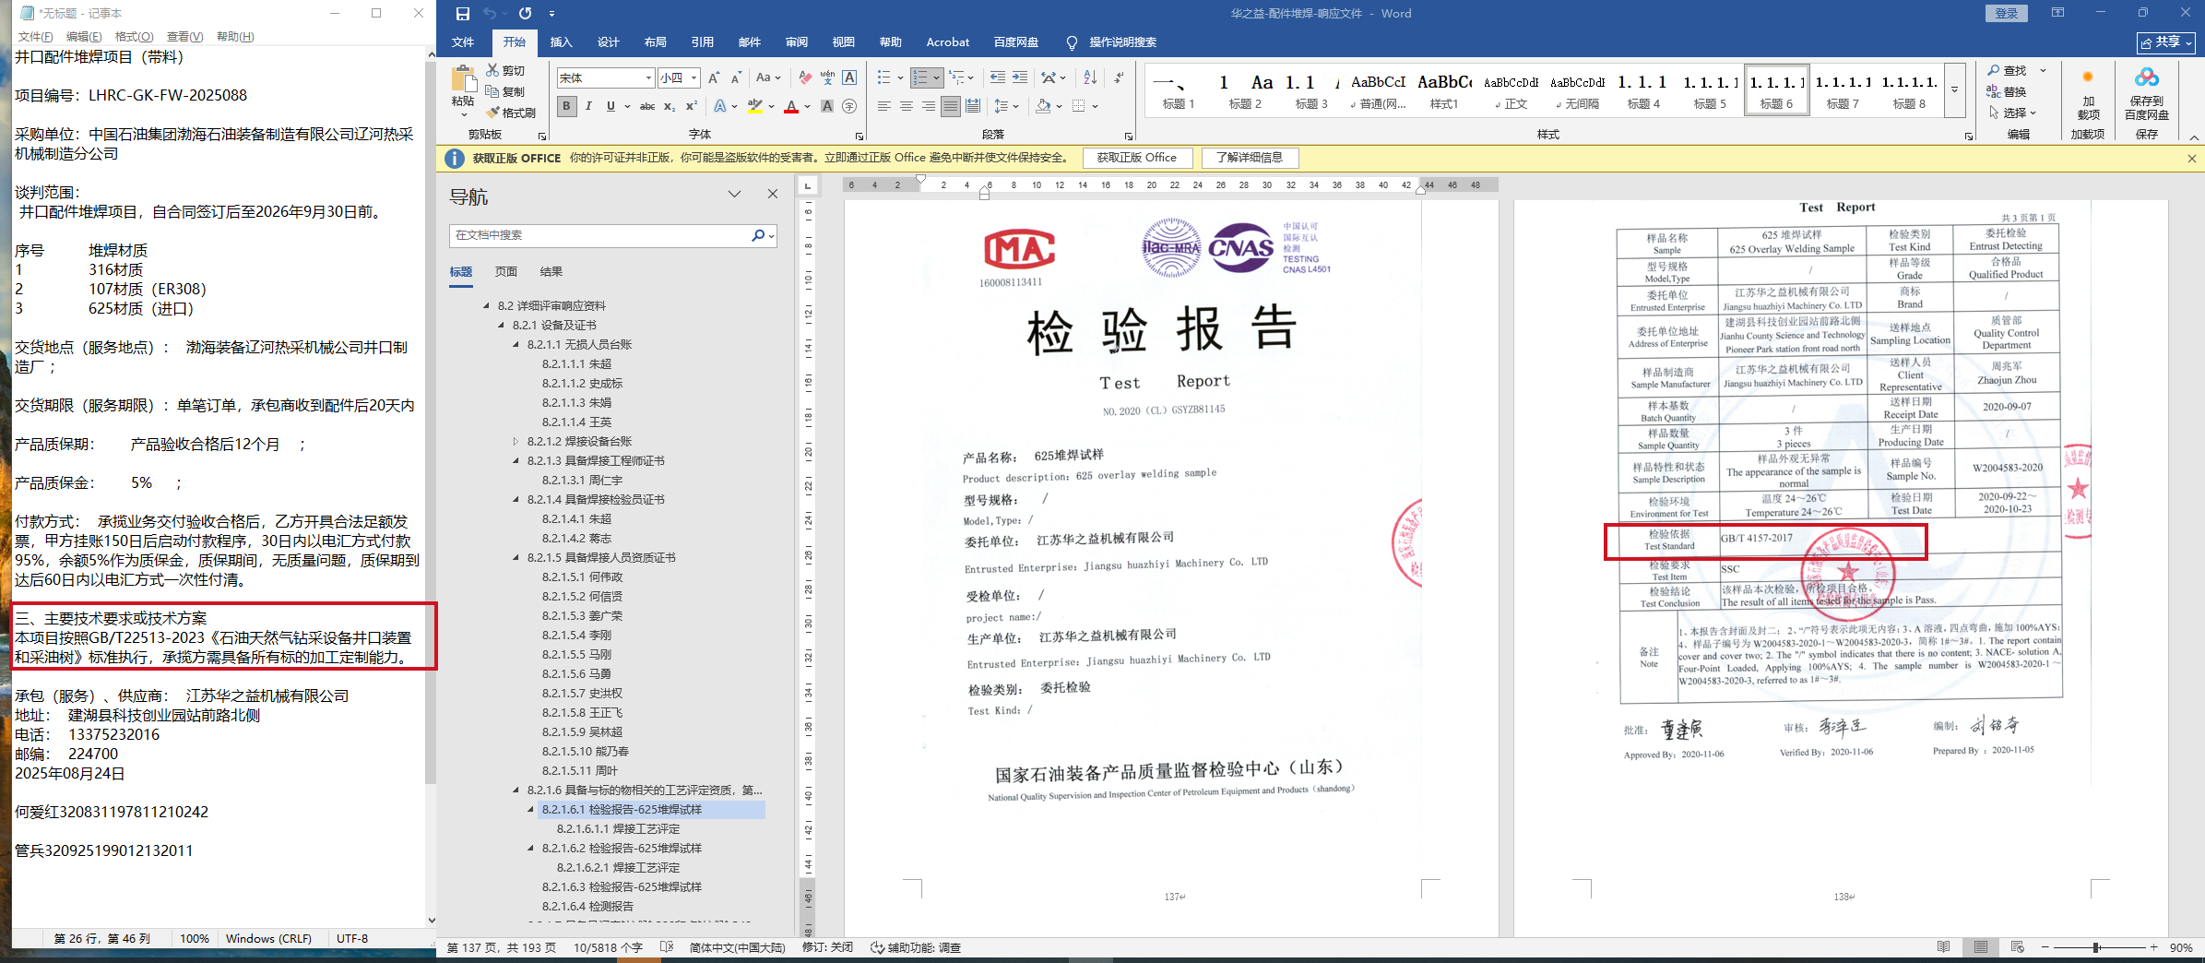2205x963 pixels.
Task: Collapse the 8.2.1.5 welding personnel tree node
Action: (x=516, y=558)
